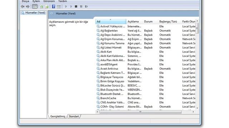Click the WBENGIN... description cell
This screenshot has height=128, width=229.
point(135,90)
